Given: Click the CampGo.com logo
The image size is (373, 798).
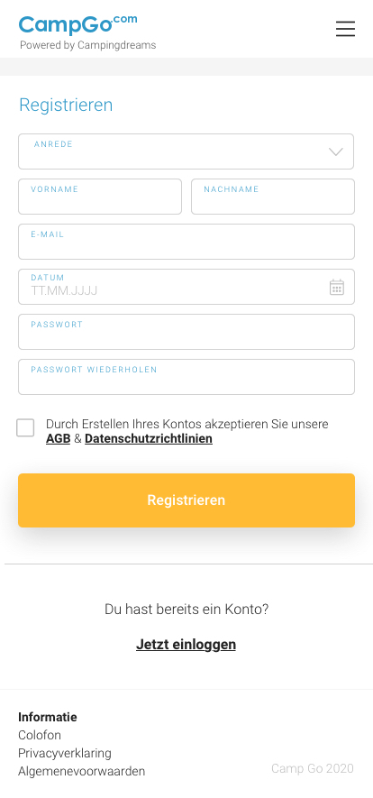Looking at the screenshot, I should [77, 24].
